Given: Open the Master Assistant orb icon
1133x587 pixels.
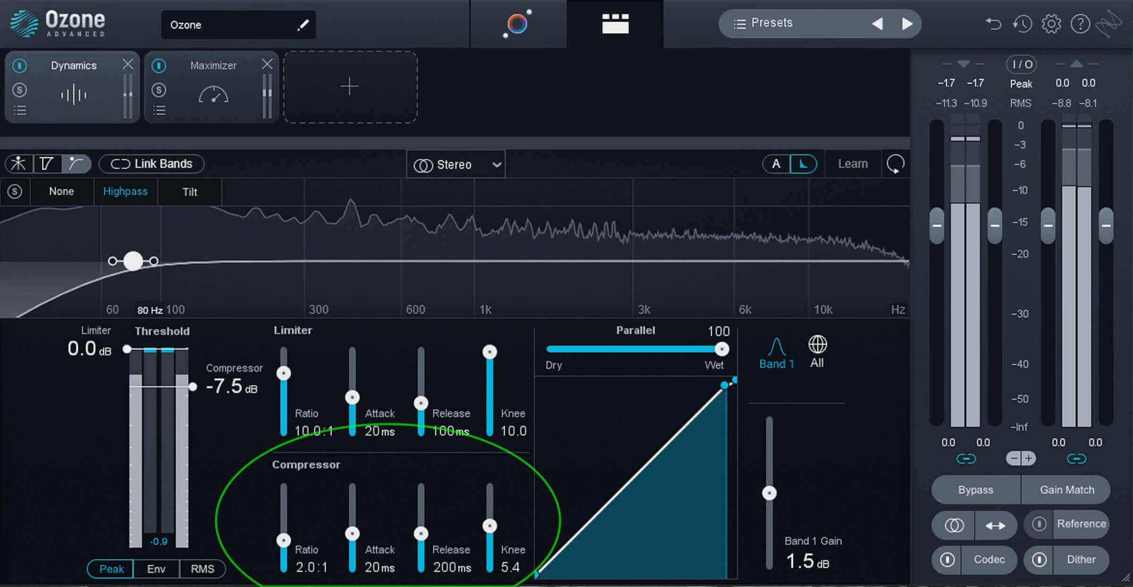Looking at the screenshot, I should (x=517, y=24).
